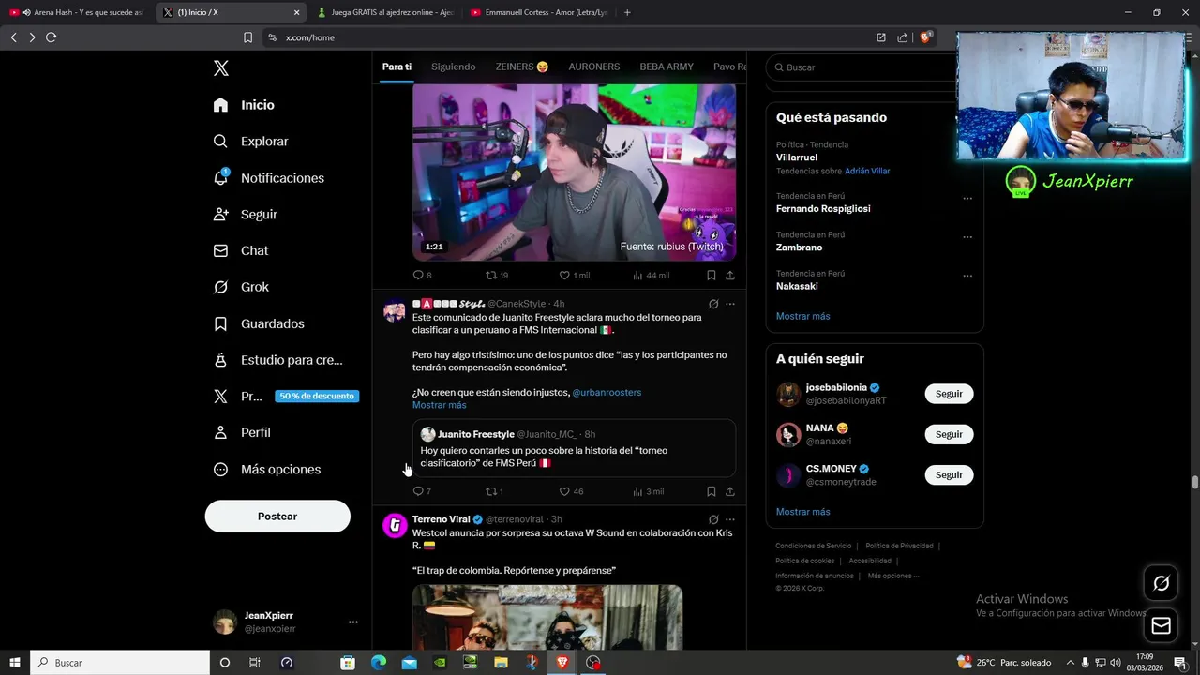The height and width of the screenshot is (675, 1200).
Task: Switch to Arena Hash browser tab
Action: tap(78, 12)
